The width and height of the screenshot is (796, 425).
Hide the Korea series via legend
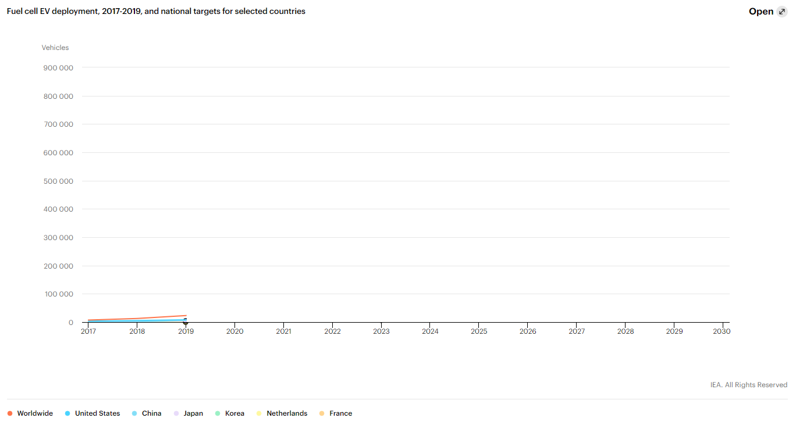(x=230, y=413)
